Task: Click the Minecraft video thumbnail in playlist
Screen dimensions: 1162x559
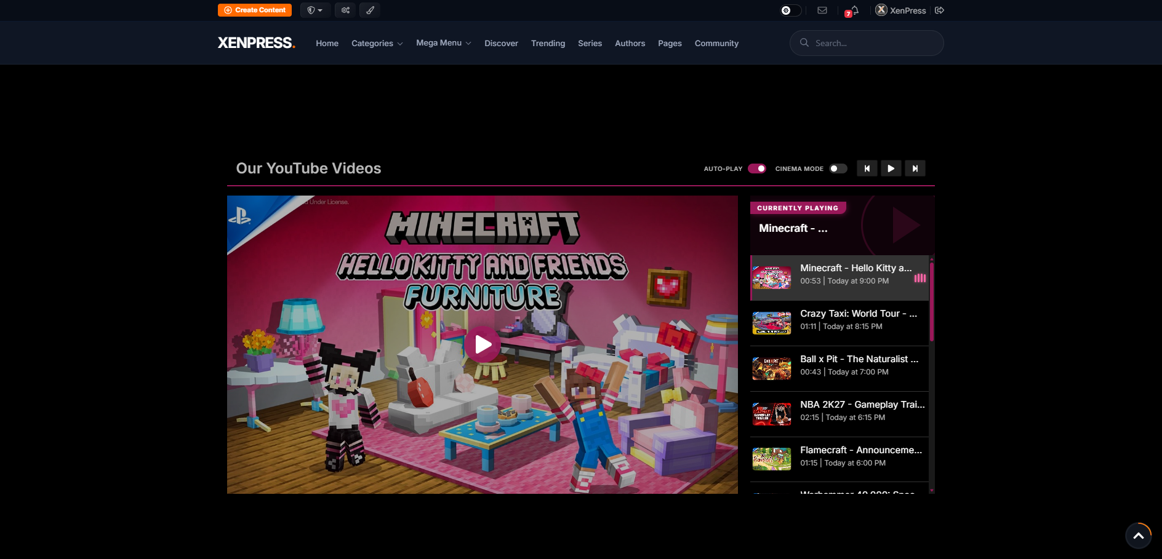Action: pos(772,278)
